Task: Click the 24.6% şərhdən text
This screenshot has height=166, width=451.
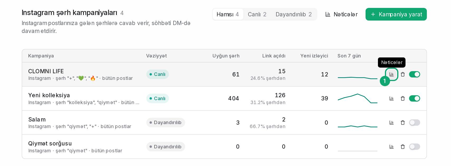Action: [x=268, y=78]
